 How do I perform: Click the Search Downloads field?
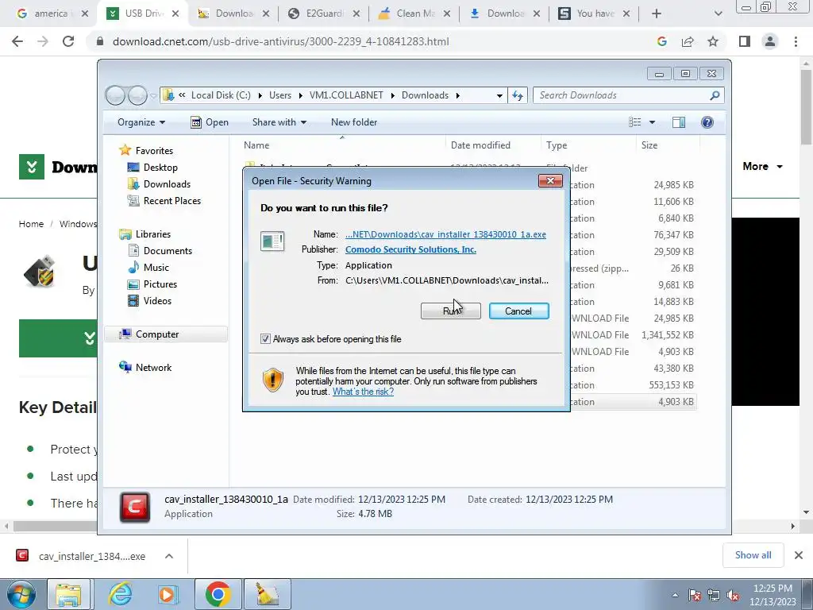tap(628, 95)
